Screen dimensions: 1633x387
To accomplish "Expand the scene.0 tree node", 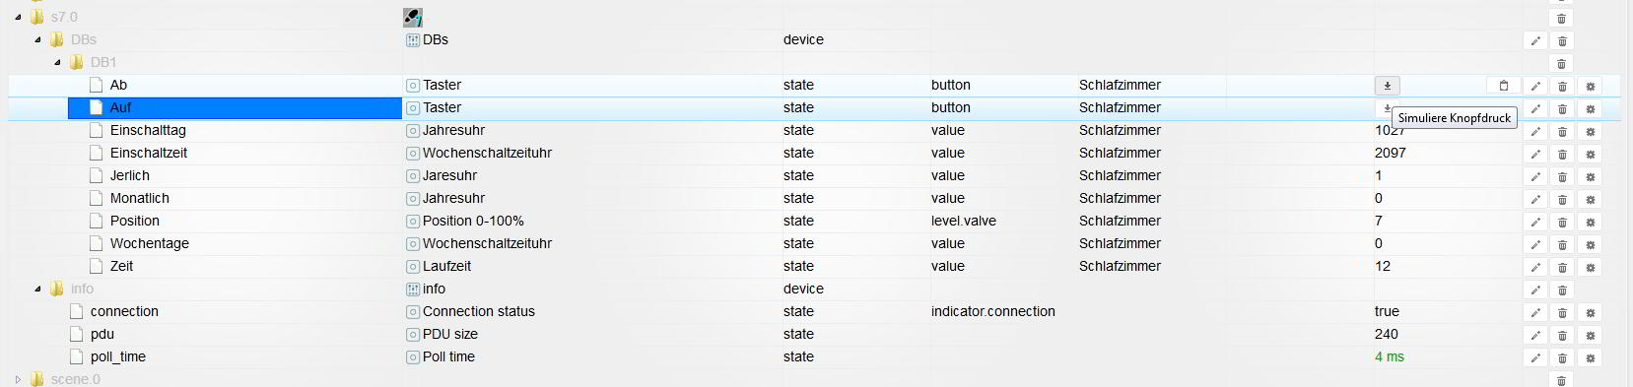I will coord(18,379).
